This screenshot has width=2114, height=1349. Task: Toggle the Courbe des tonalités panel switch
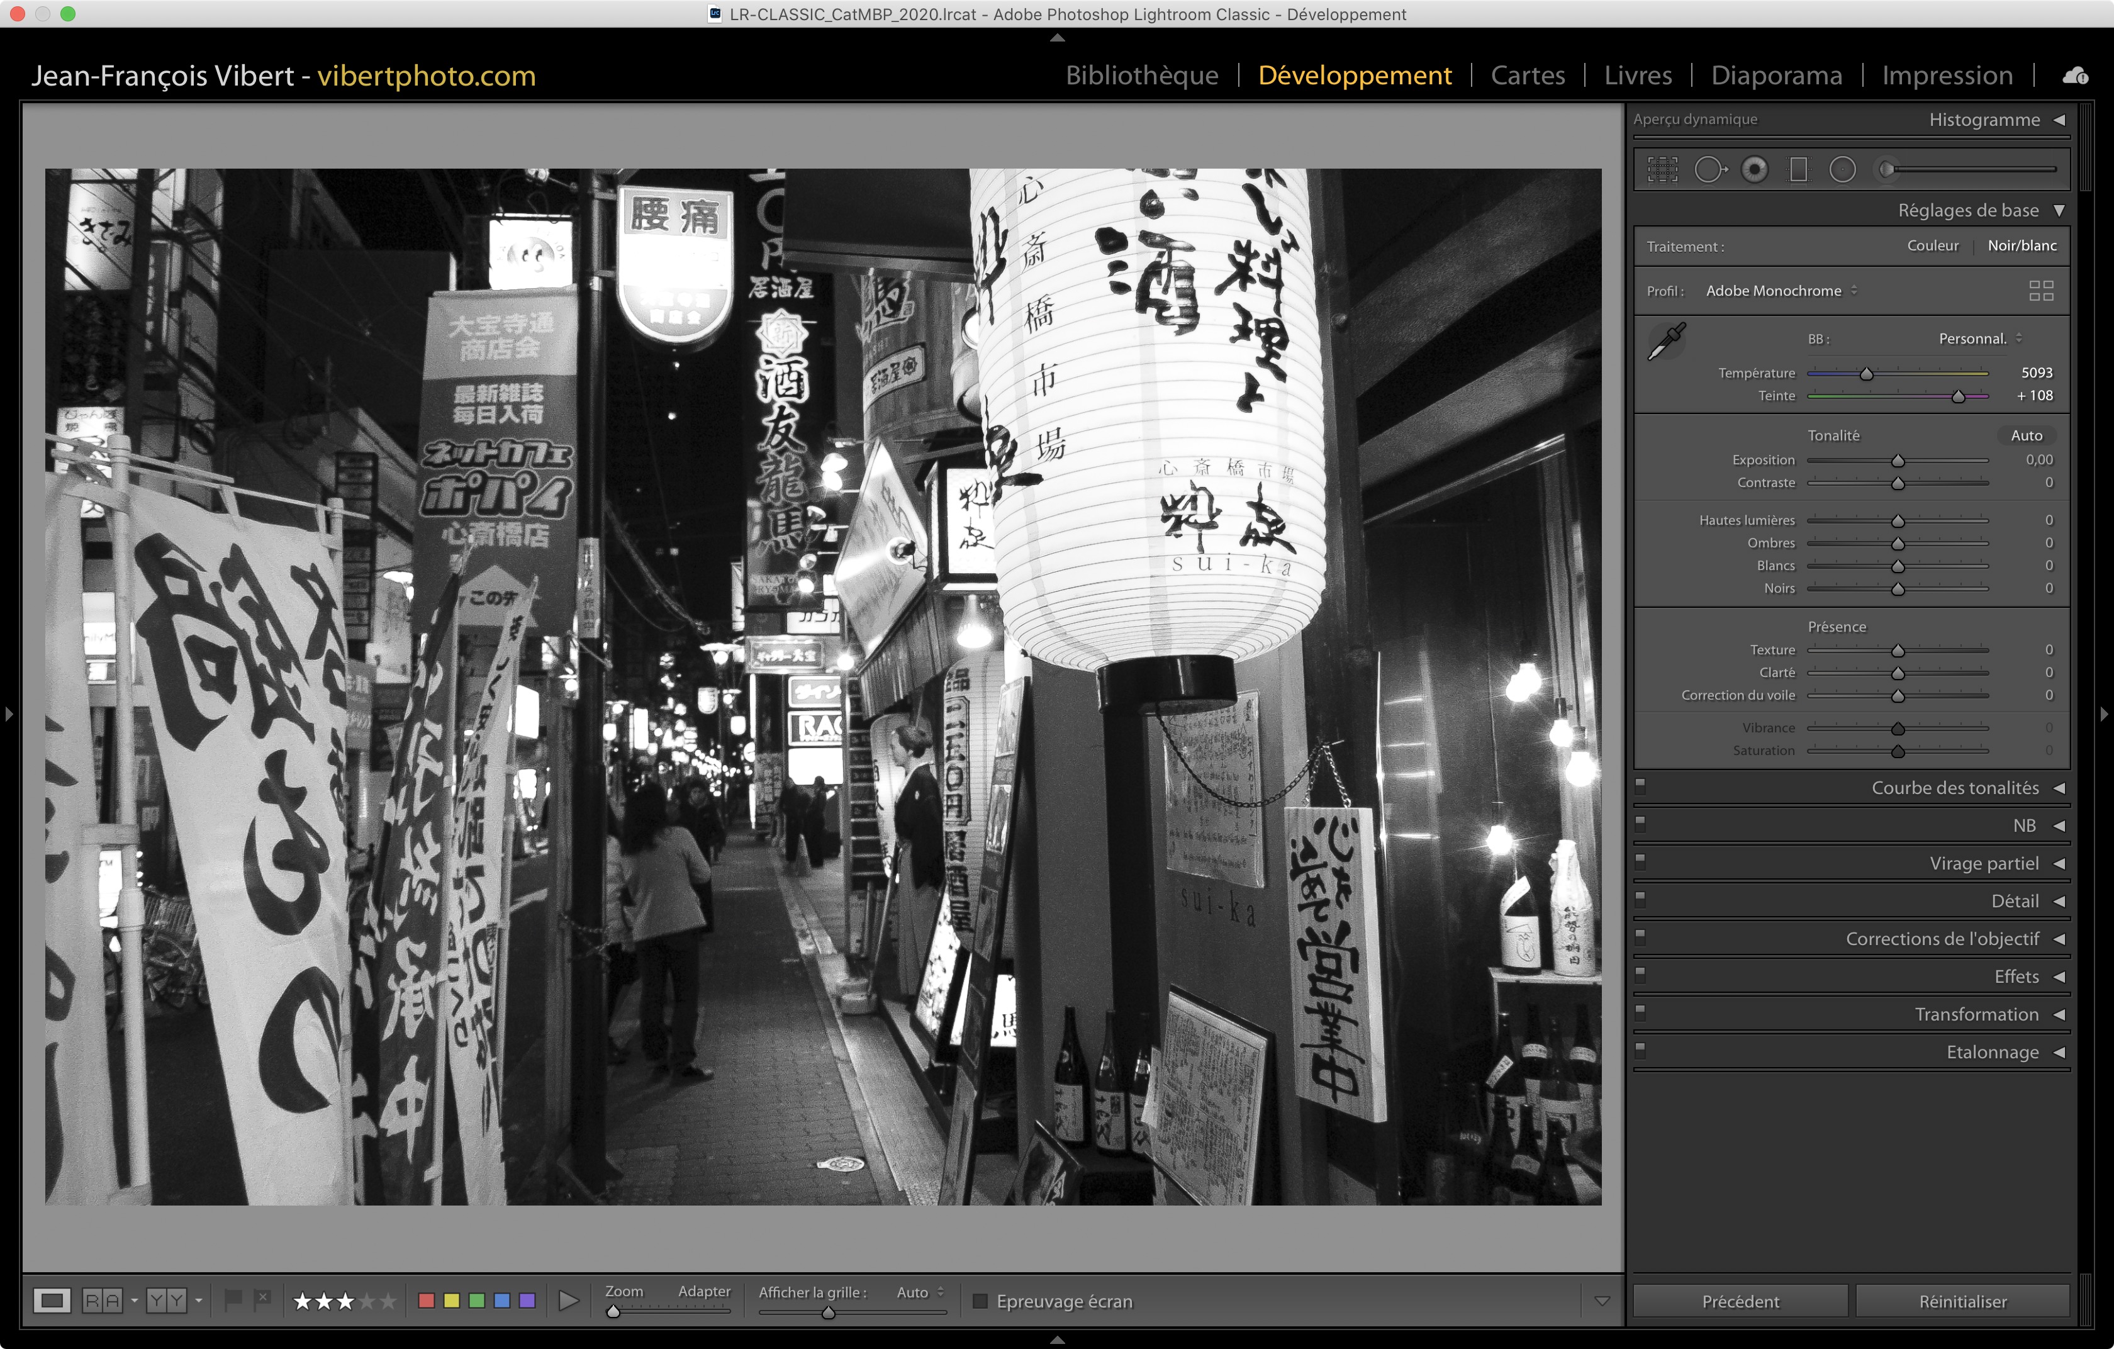pyautogui.click(x=1640, y=785)
